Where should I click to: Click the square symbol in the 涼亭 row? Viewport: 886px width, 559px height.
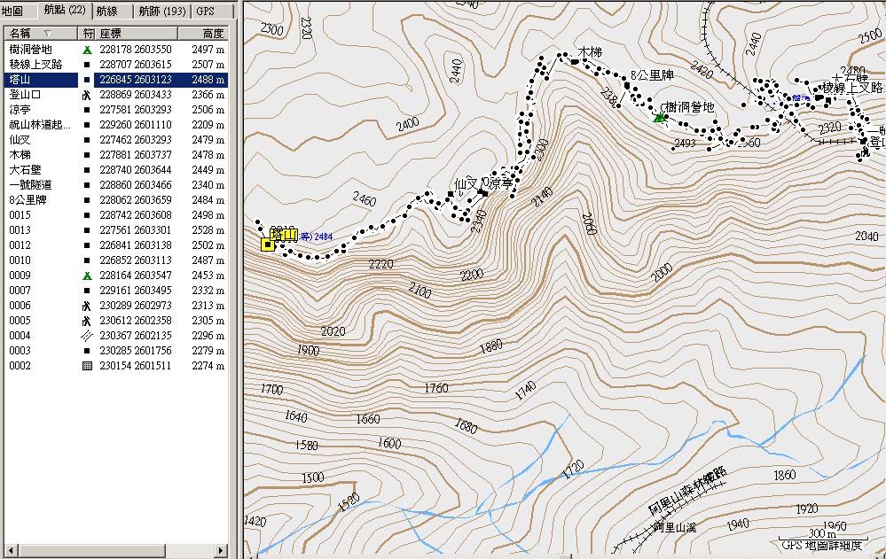tap(87, 110)
